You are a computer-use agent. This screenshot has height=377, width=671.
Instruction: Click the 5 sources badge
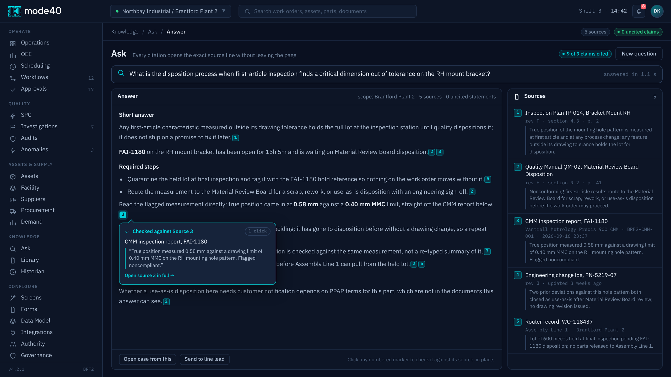[x=595, y=32]
